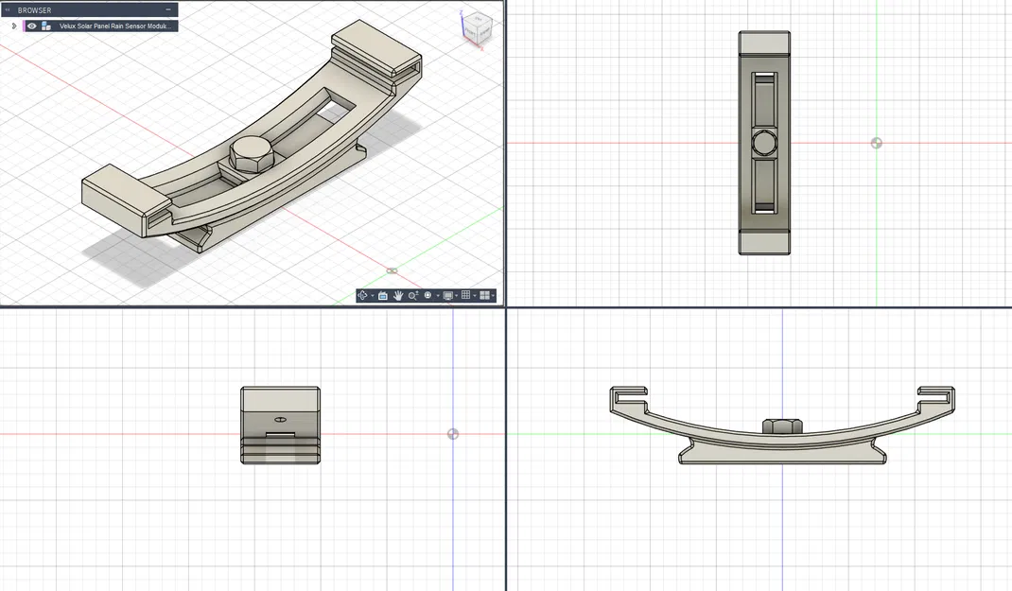Open Display Settings monitor icon
The height and width of the screenshot is (591, 1012).
click(x=448, y=295)
